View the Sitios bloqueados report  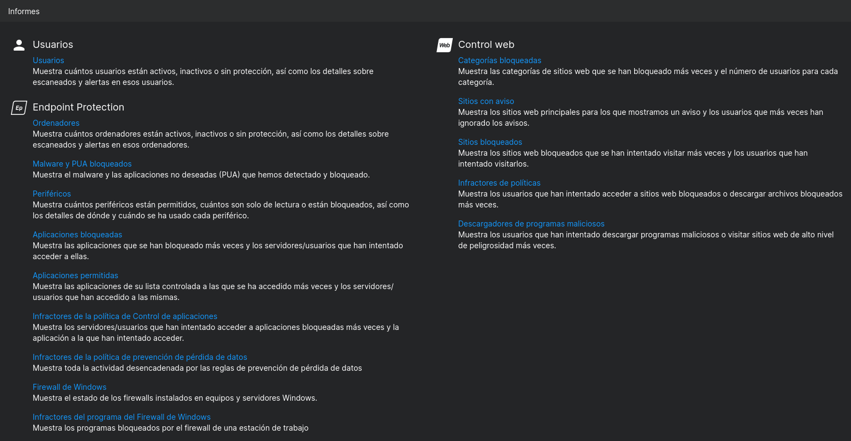click(490, 142)
